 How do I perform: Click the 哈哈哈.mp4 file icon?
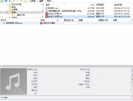point(46,8)
